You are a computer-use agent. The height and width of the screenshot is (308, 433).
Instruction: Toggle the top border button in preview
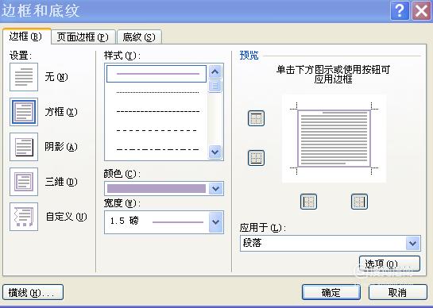(256, 118)
